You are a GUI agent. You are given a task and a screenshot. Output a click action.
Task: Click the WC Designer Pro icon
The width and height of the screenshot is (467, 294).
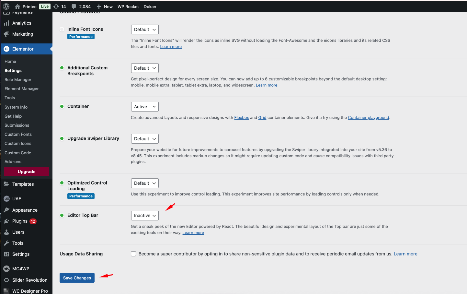pyautogui.click(x=6, y=291)
